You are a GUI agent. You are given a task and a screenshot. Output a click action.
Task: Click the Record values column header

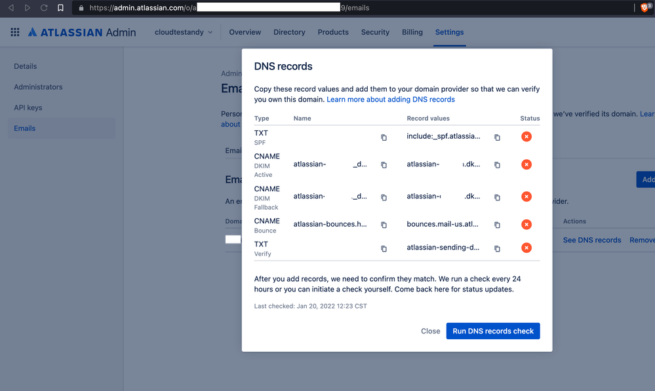coord(428,119)
